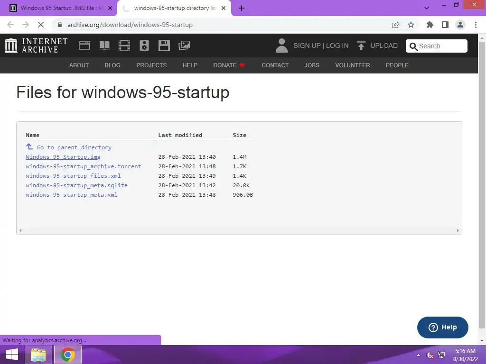Click the Last modified column header
The width and height of the screenshot is (486, 364).
tap(180, 135)
